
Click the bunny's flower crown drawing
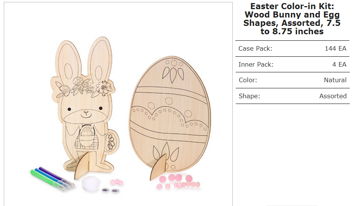[85, 88]
